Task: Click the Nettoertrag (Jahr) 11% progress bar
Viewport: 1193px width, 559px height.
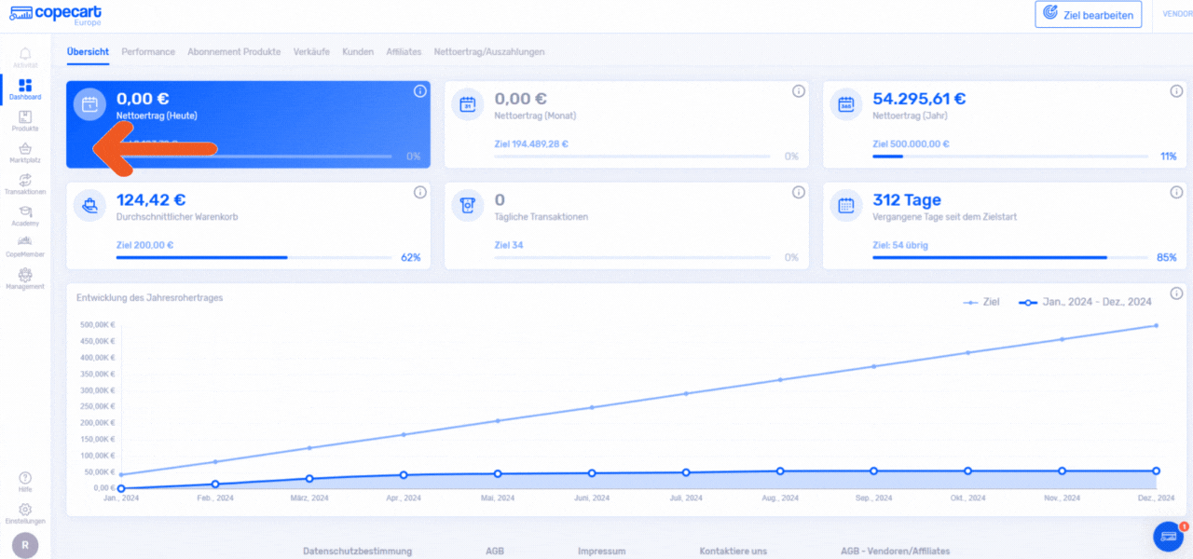Action: 1010,157
